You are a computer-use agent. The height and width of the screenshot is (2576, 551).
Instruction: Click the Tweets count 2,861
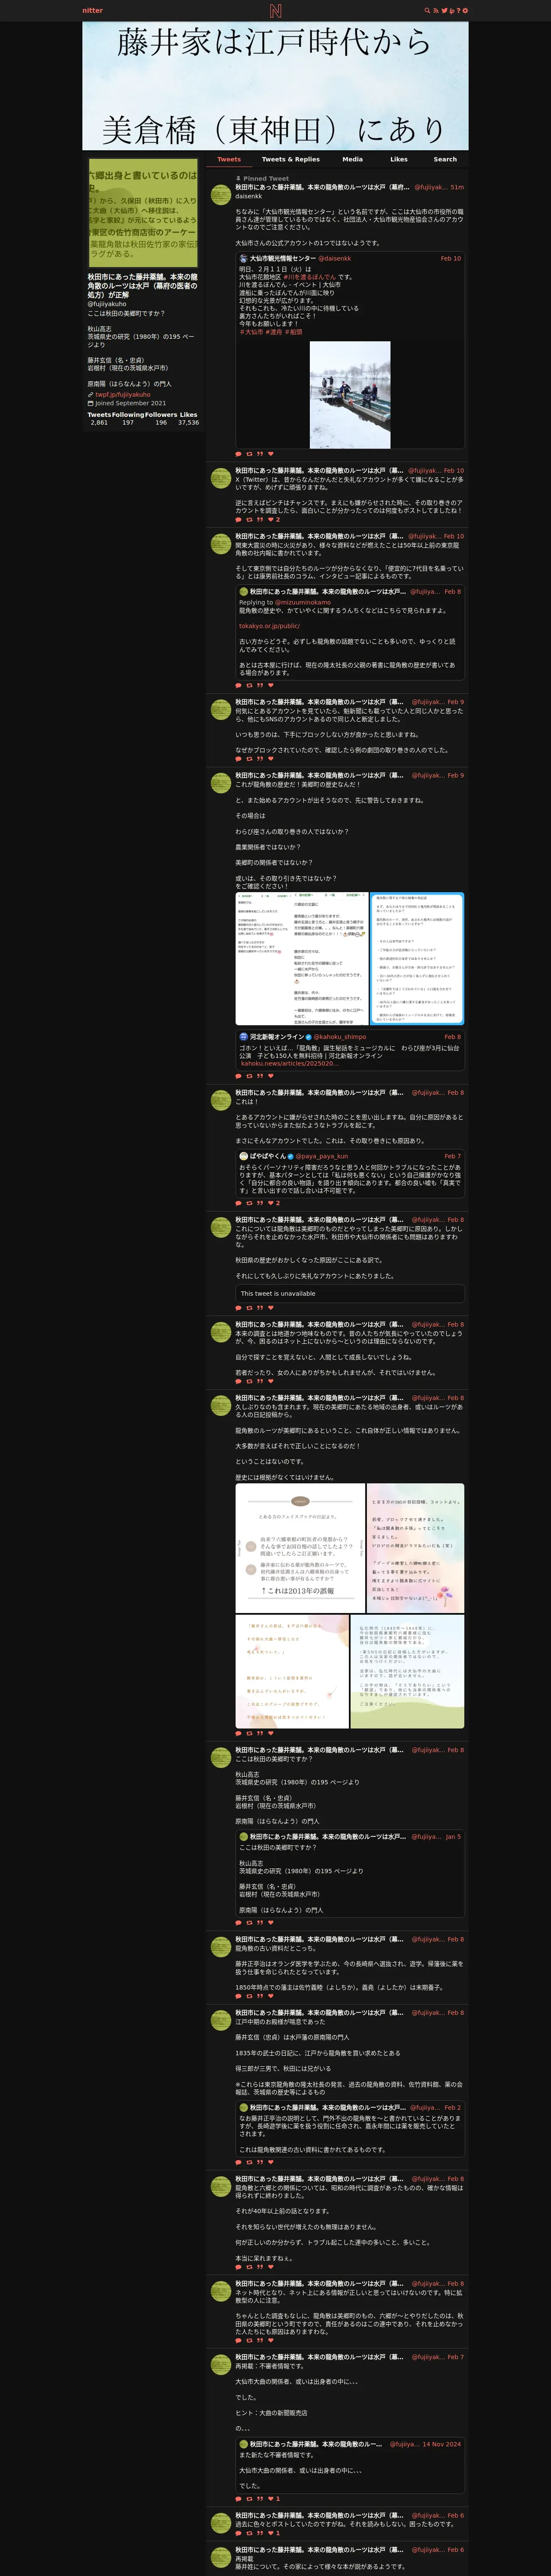point(99,422)
